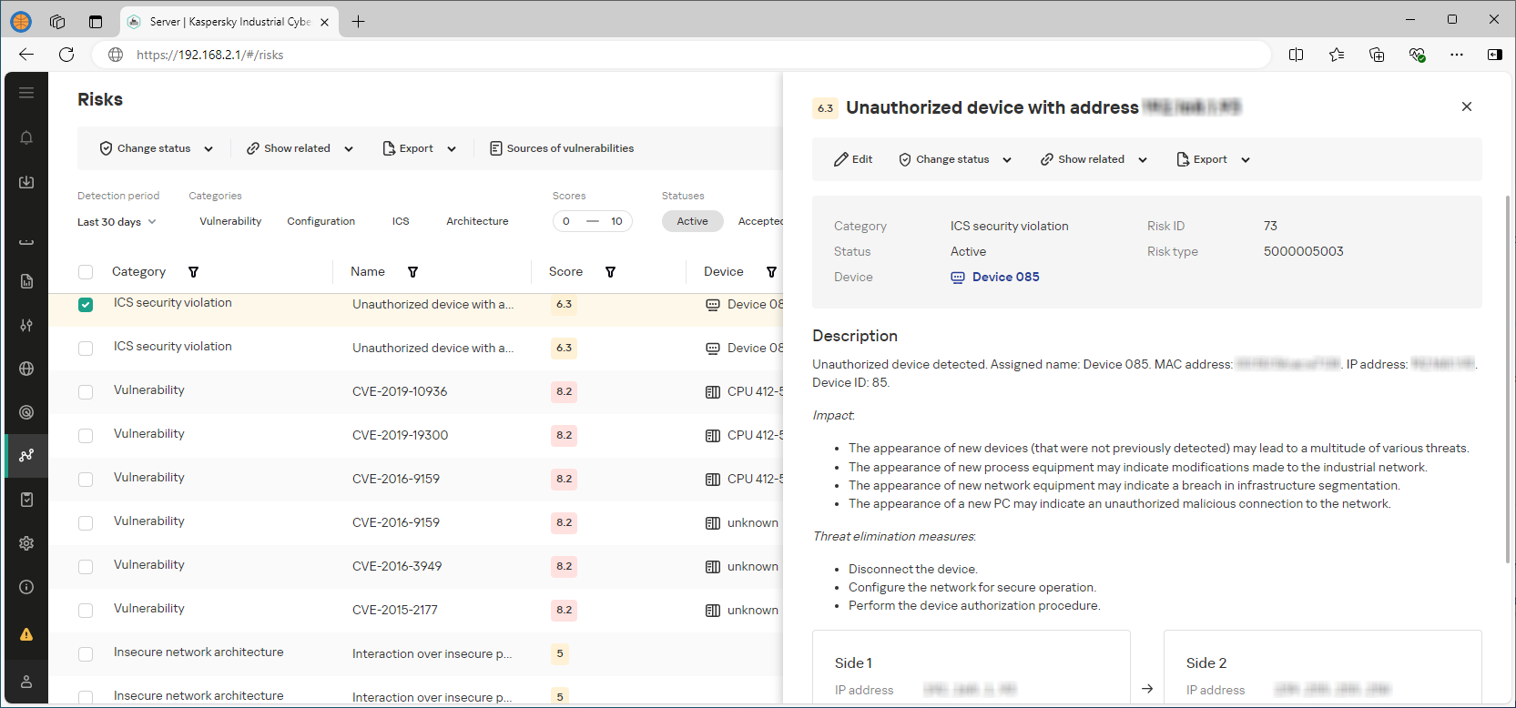Click the Category column filter icon
This screenshot has width=1516, height=708.
(193, 272)
